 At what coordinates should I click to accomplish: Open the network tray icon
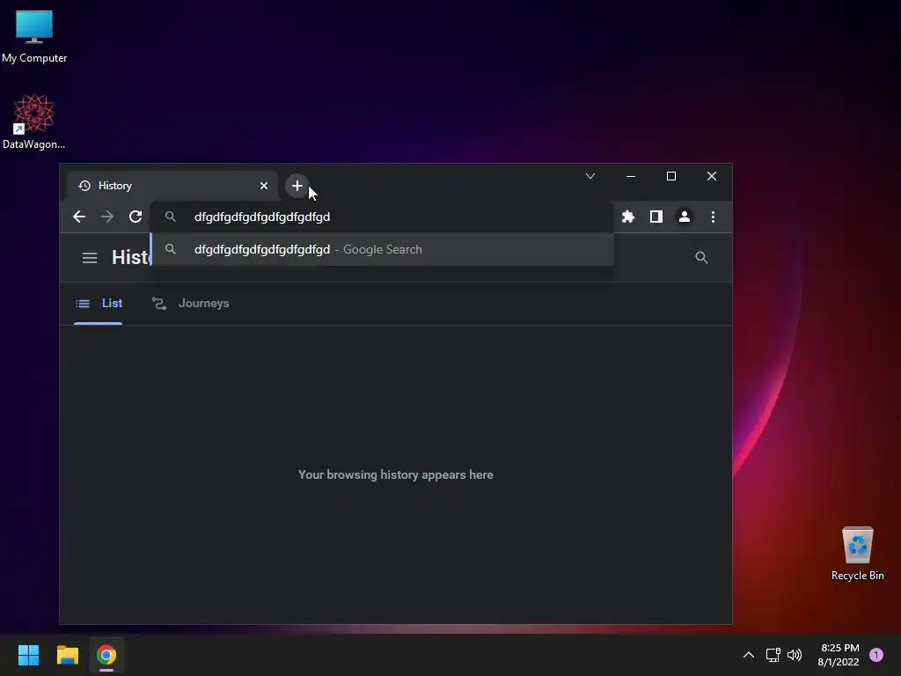(773, 655)
